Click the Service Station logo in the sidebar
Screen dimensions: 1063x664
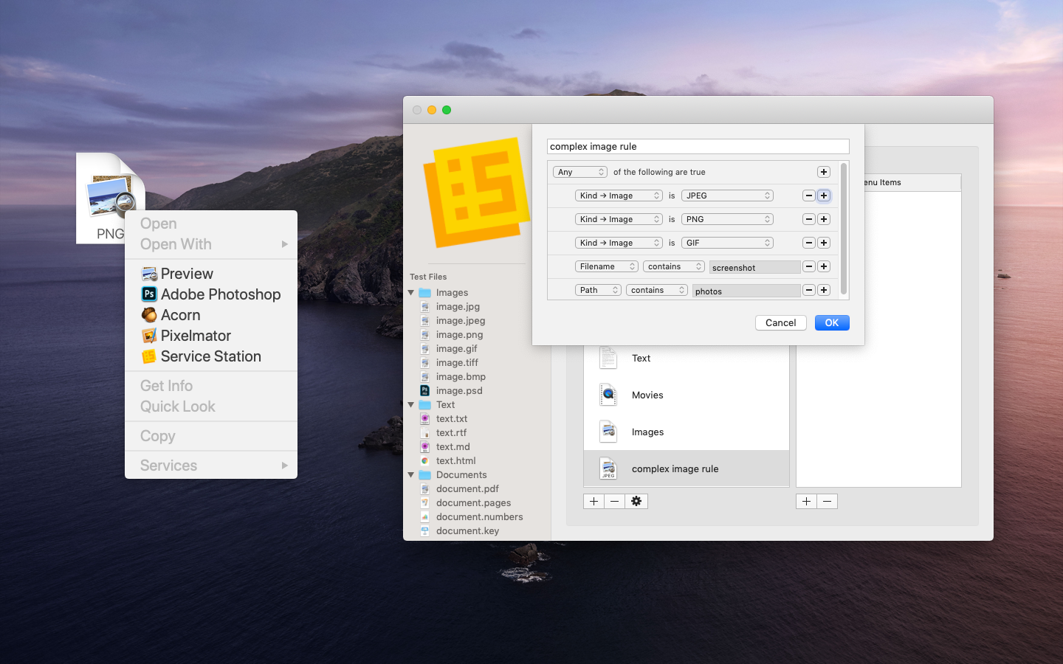tap(477, 192)
